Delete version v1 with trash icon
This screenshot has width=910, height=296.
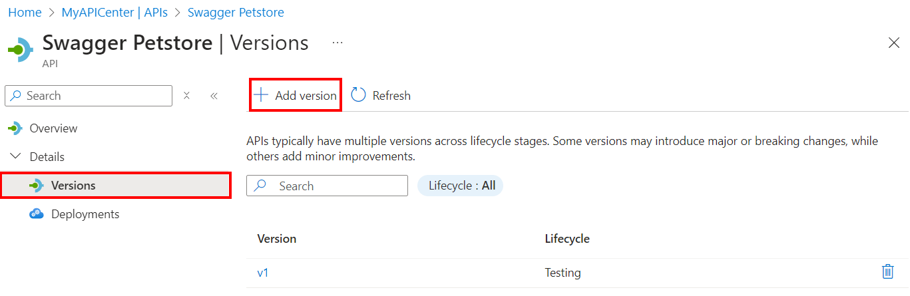coord(887,271)
